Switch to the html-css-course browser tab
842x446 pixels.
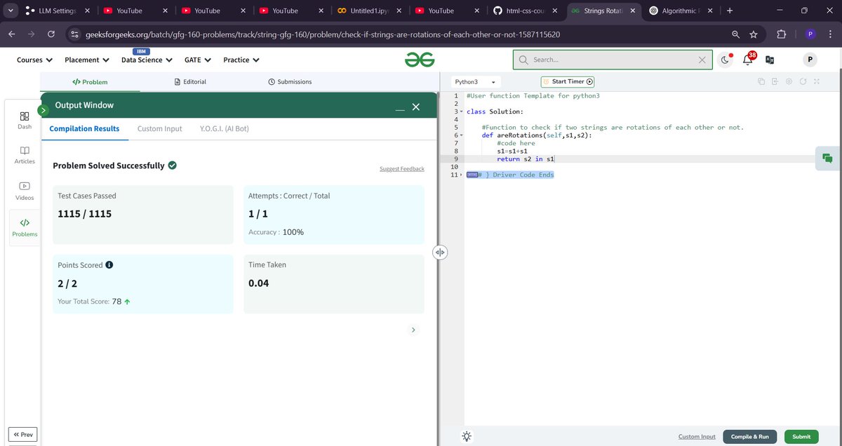coord(526,11)
